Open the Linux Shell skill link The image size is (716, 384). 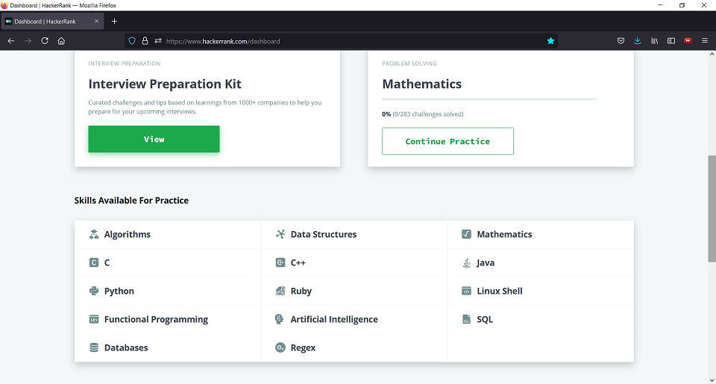pyautogui.click(x=500, y=291)
